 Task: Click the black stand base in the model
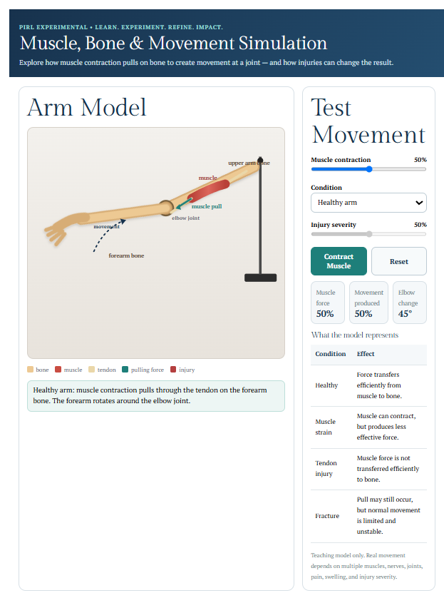(x=260, y=278)
